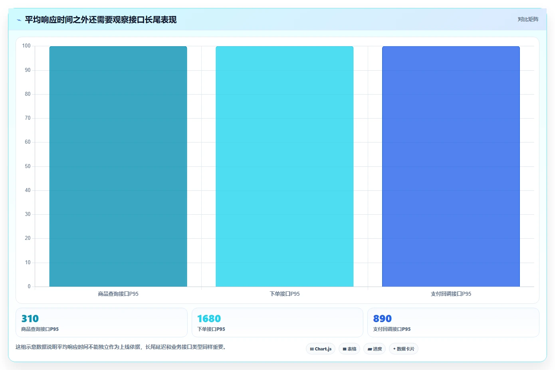Viewport: 555px width, 370px height.
Task: Click the 对比矩阵 label in the header
Action: 528,19
